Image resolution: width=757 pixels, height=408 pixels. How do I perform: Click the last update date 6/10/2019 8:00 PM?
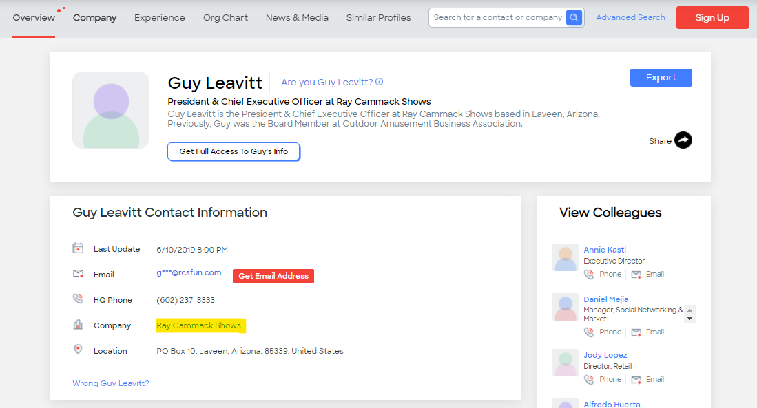click(x=192, y=250)
